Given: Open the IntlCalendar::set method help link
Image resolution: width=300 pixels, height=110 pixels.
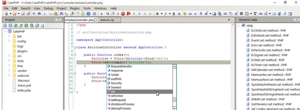Looking at the screenshot, I should [x=272, y=70].
